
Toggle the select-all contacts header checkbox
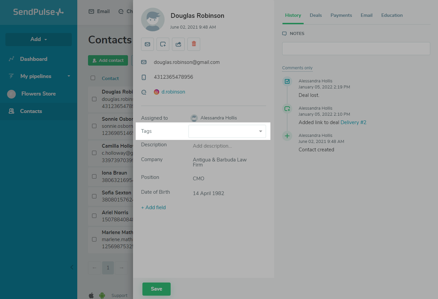[x=93, y=78]
